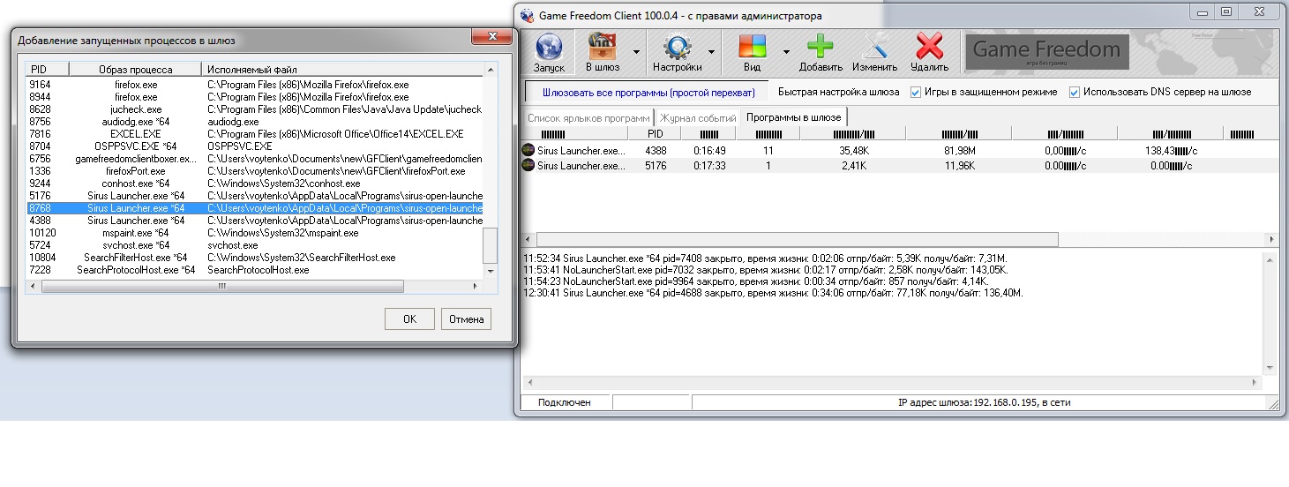
Task: Toggle Использовать DNS сервер на шлюзе checkbox
Action: click(x=1075, y=92)
